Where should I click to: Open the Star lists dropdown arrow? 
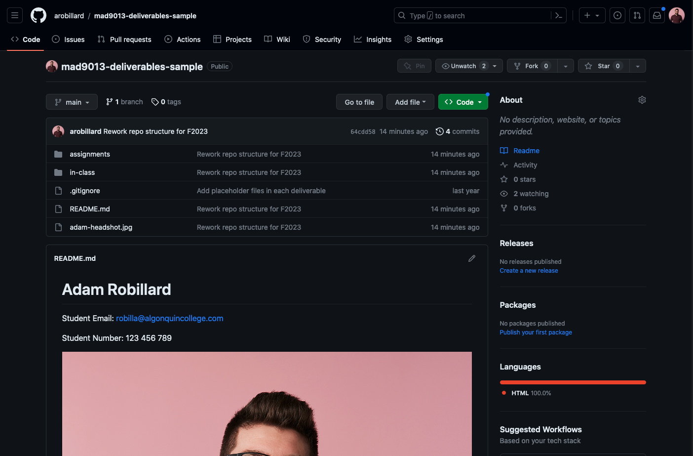click(638, 66)
